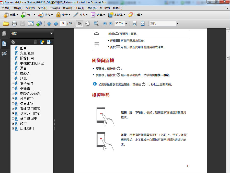Click the save disk icon
The height and width of the screenshot is (173, 230).
(22, 24)
